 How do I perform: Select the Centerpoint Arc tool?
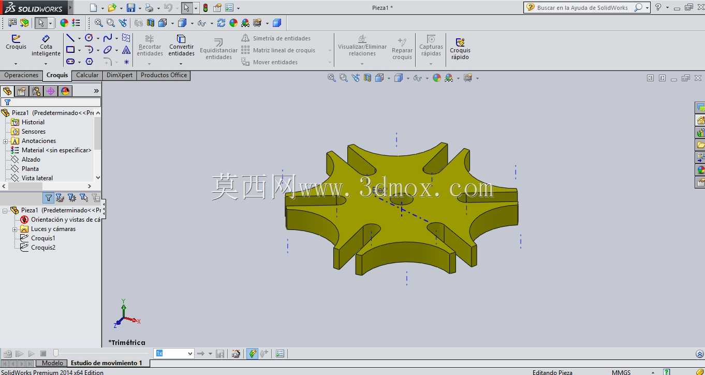(x=89, y=50)
